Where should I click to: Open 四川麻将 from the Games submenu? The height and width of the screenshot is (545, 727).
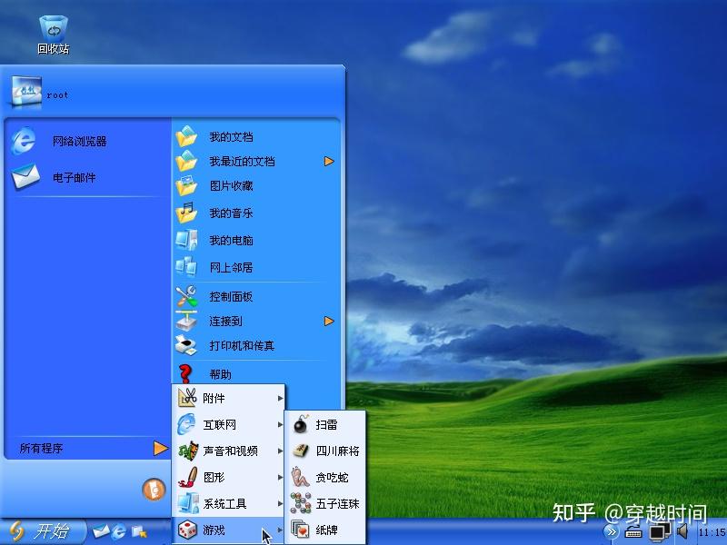coord(330,450)
